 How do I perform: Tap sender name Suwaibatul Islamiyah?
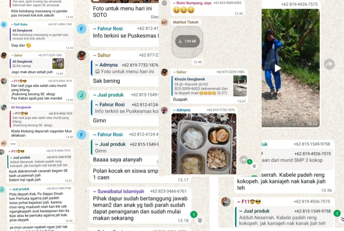(x=119, y=191)
